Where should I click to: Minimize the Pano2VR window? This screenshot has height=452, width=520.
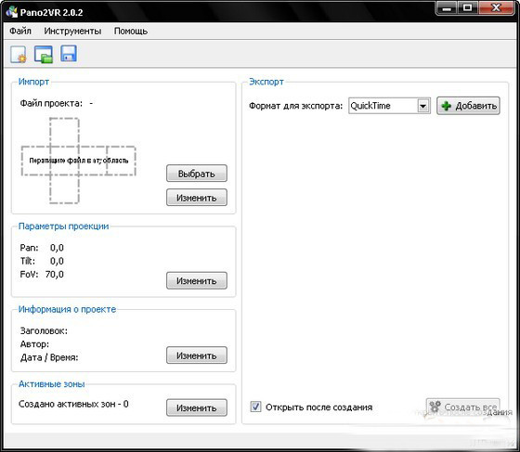coord(447,8)
